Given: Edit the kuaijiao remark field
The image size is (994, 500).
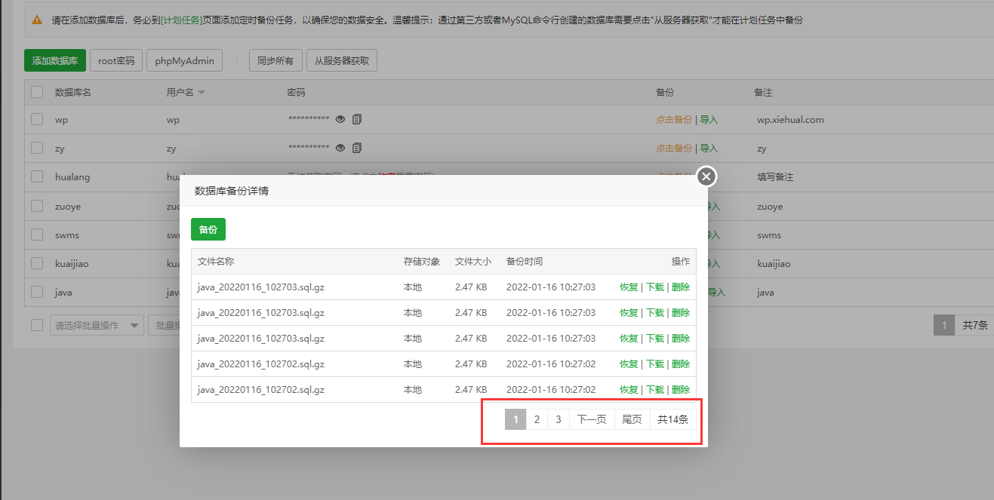Looking at the screenshot, I should tap(774, 263).
